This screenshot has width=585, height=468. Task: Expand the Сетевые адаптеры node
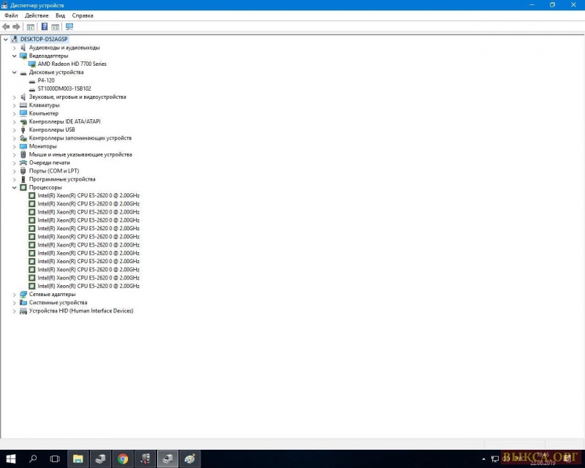coord(15,295)
